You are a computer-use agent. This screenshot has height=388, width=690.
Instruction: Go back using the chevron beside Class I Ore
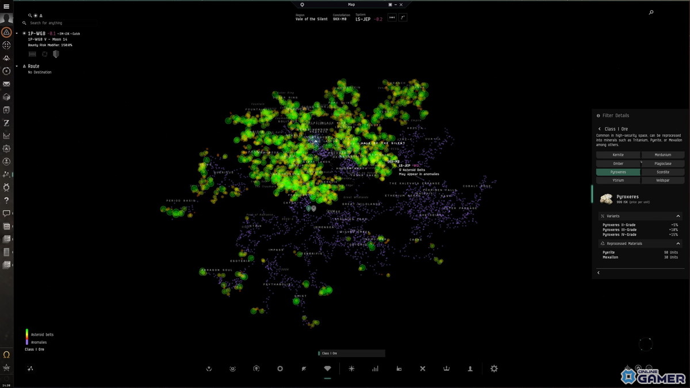(600, 128)
